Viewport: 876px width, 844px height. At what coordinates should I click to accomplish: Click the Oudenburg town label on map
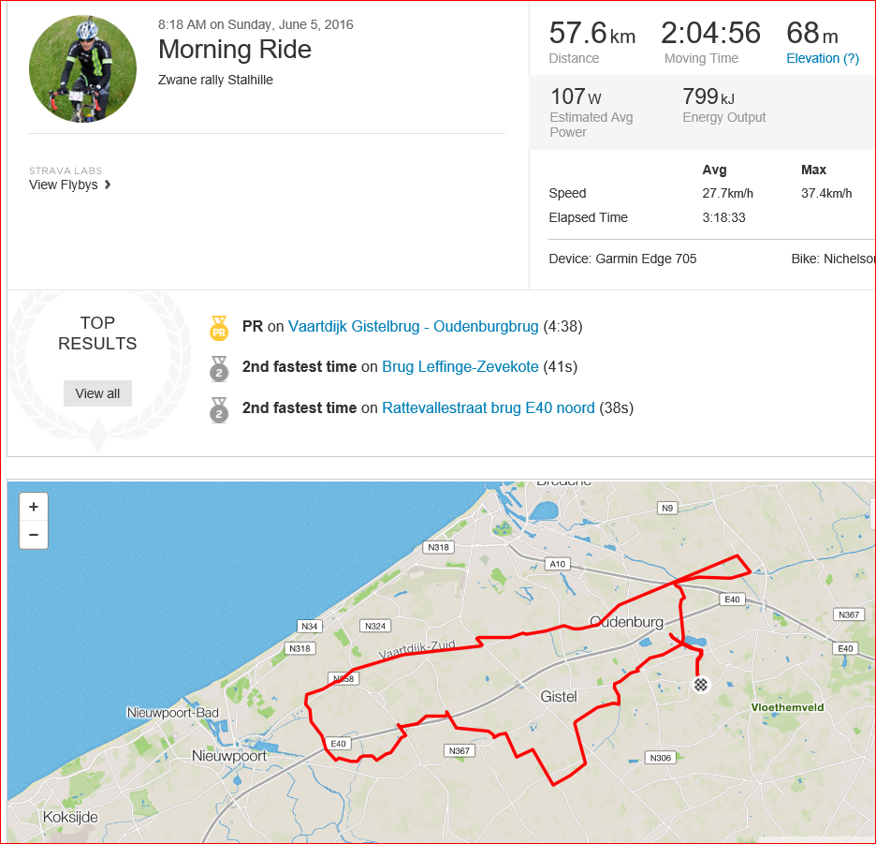click(x=626, y=622)
